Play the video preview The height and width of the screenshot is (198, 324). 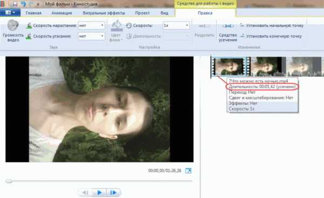(x=99, y=193)
